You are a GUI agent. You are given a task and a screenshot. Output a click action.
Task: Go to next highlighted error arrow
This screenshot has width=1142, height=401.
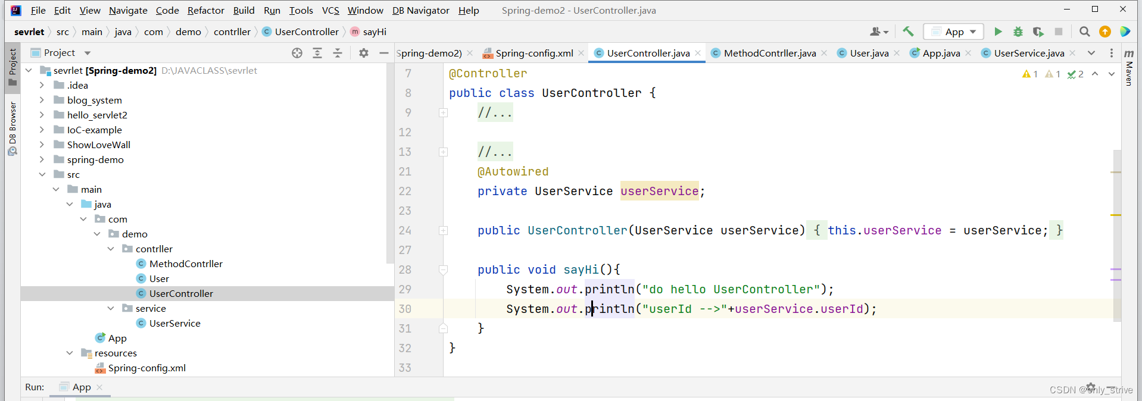[1112, 74]
